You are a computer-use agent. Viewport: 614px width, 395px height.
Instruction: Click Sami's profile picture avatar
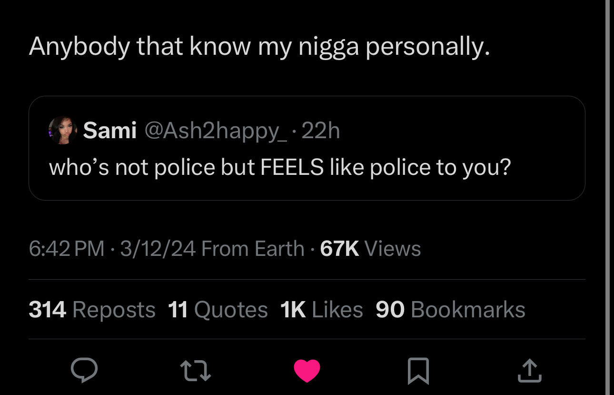tap(62, 130)
